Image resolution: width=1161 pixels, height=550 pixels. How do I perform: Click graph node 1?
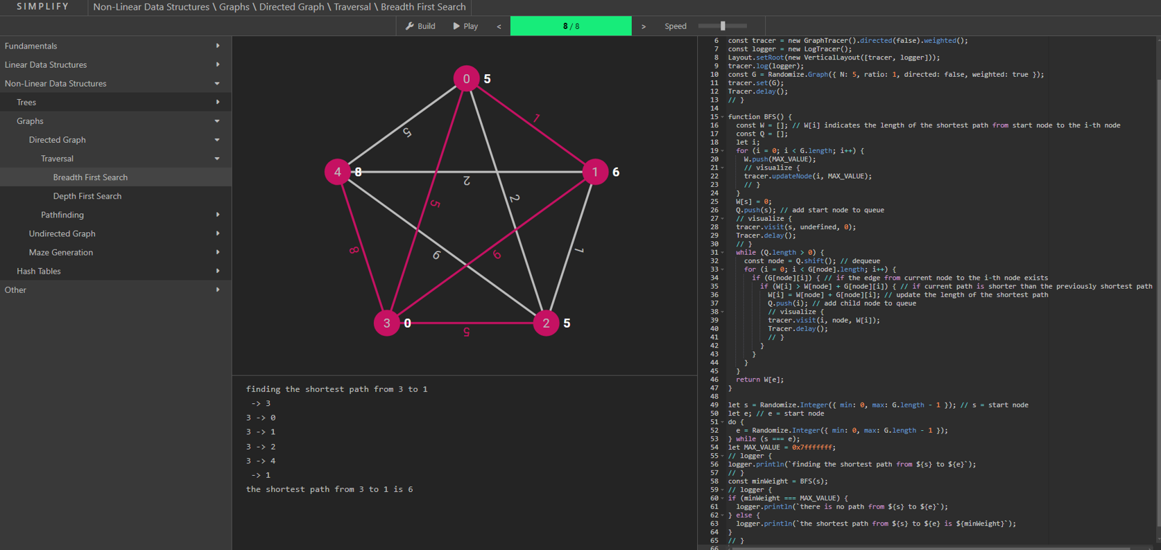point(594,172)
